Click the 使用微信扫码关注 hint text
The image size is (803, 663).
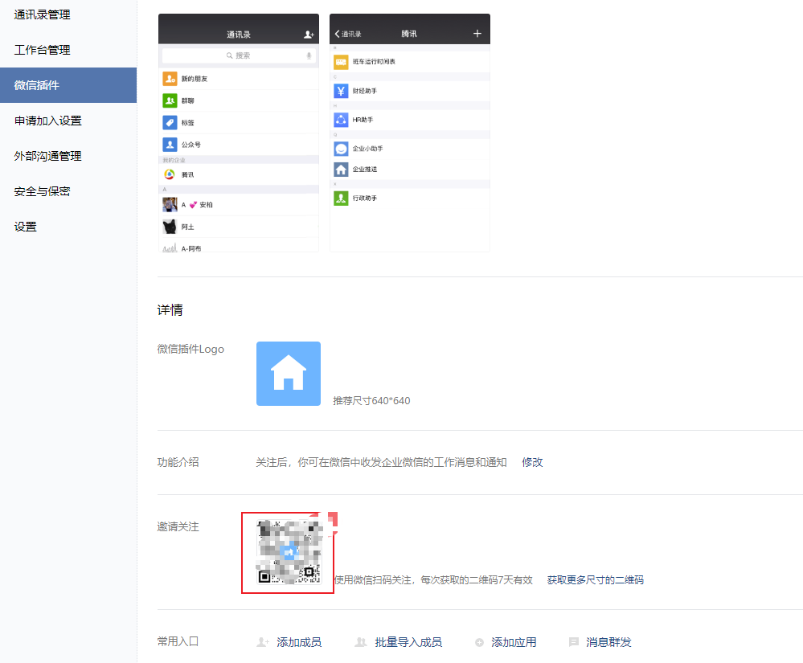pos(434,580)
